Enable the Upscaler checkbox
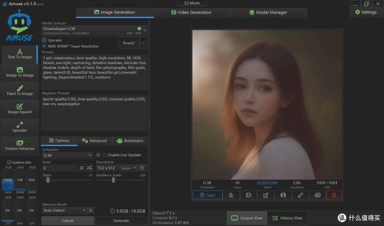This screenshot has height=226, width=384. click(44, 40)
